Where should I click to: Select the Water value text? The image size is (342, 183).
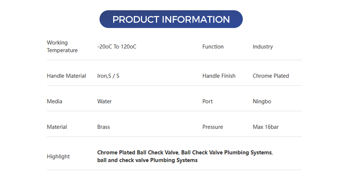(x=104, y=101)
